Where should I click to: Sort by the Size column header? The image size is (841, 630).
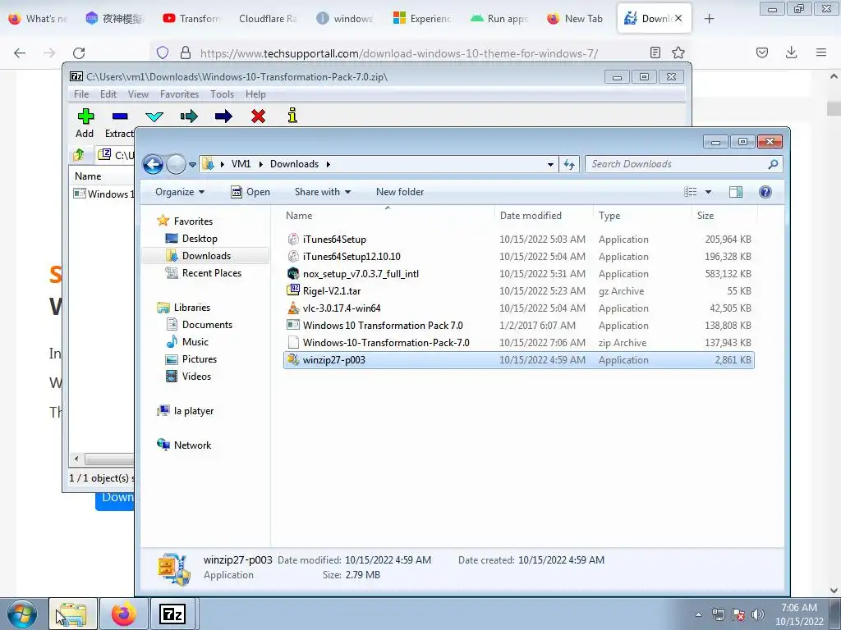pyautogui.click(x=724, y=216)
